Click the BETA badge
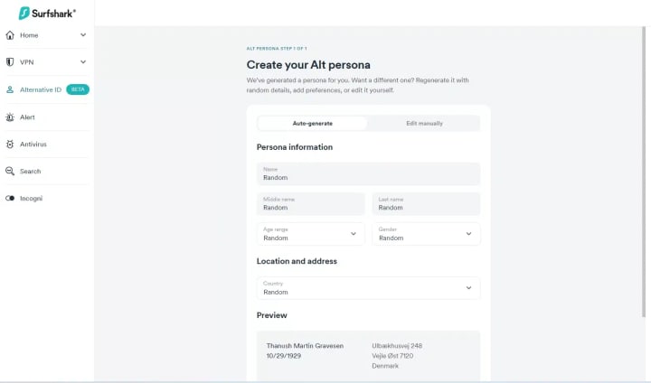Viewport: 651px width, 383px height. 78,89
